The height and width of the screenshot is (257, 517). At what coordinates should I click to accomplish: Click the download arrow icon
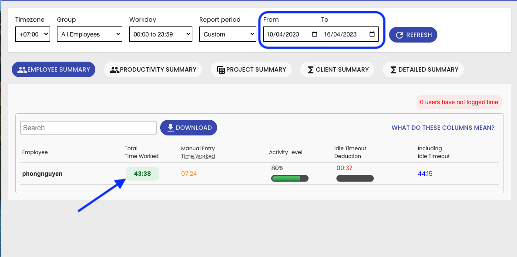[x=171, y=128]
